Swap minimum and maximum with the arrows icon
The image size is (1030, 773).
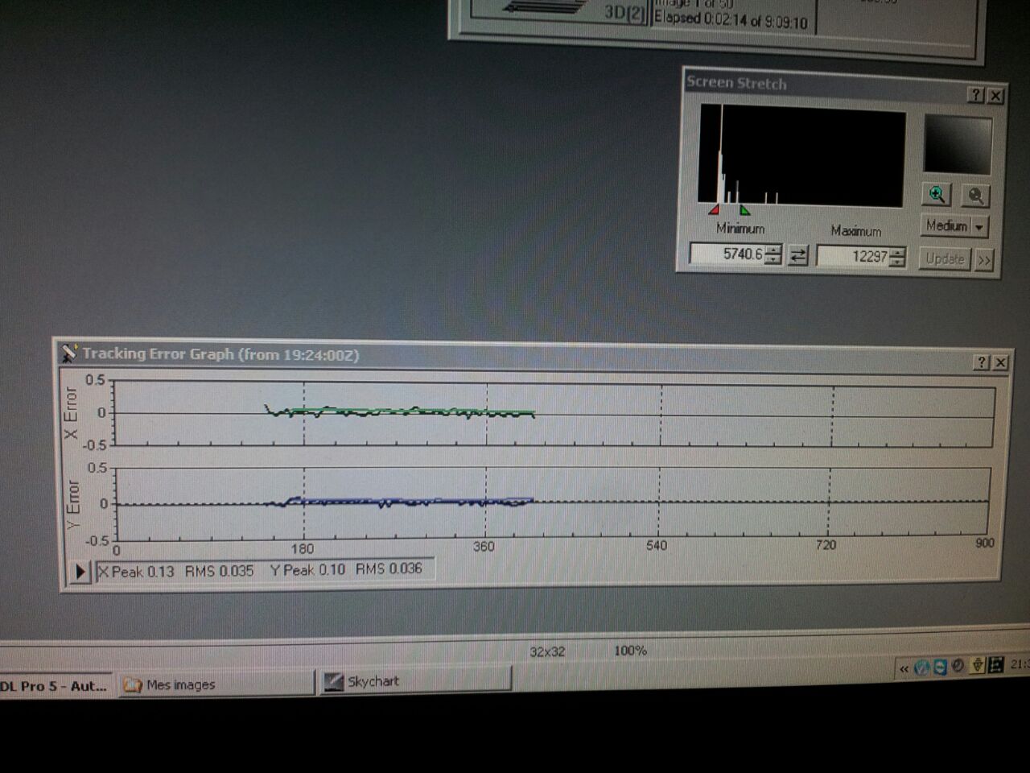(x=798, y=255)
